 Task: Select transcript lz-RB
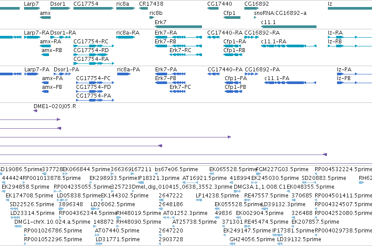click(x=350, y=46)
